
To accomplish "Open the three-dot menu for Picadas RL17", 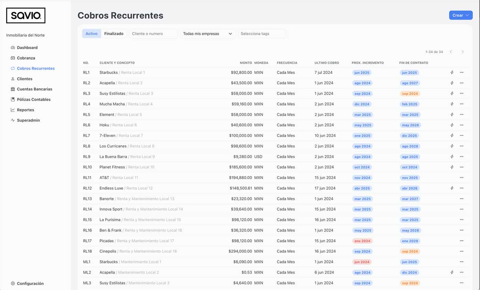I will 461,241.
